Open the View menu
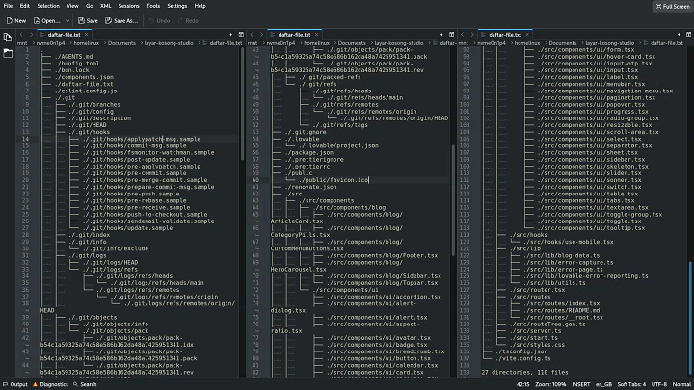Image resolution: width=694 pixels, height=390 pixels. click(72, 6)
